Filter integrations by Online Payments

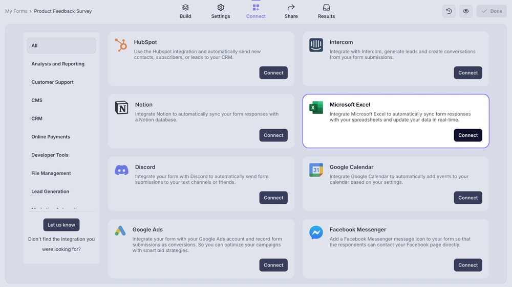tap(51, 137)
